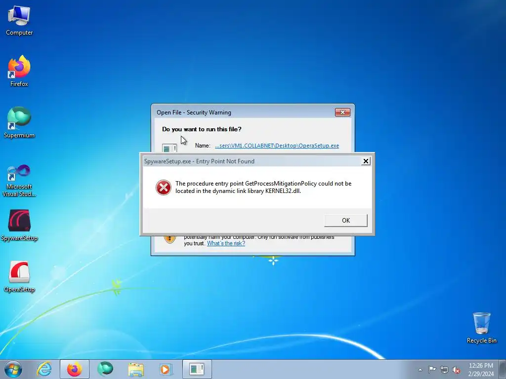Open Windows Media Player from the taskbar
This screenshot has height=379, width=506.
pyautogui.click(x=167, y=369)
